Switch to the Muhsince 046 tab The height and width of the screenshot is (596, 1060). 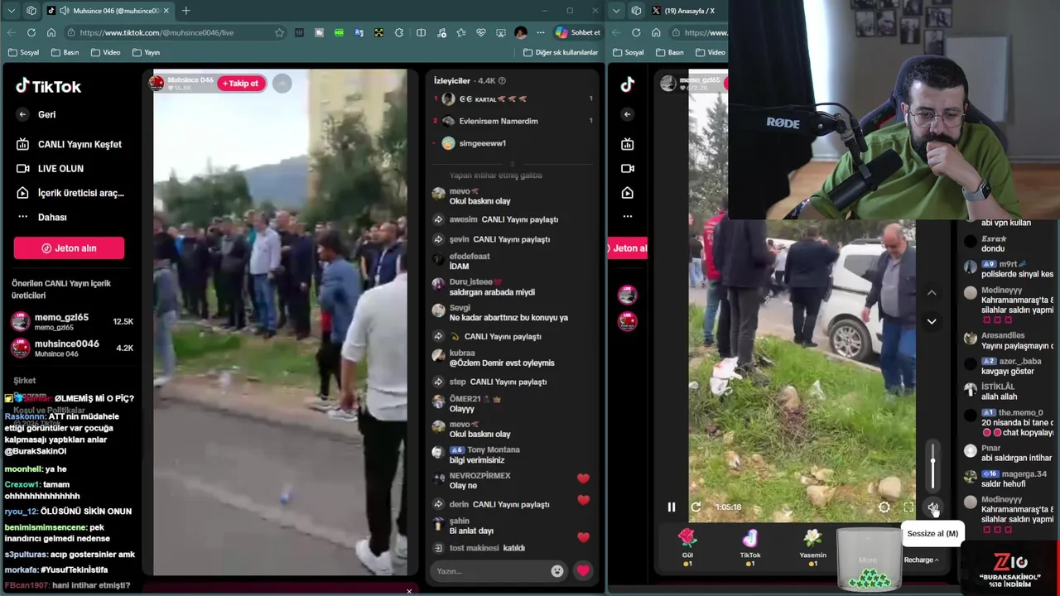pyautogui.click(x=108, y=11)
